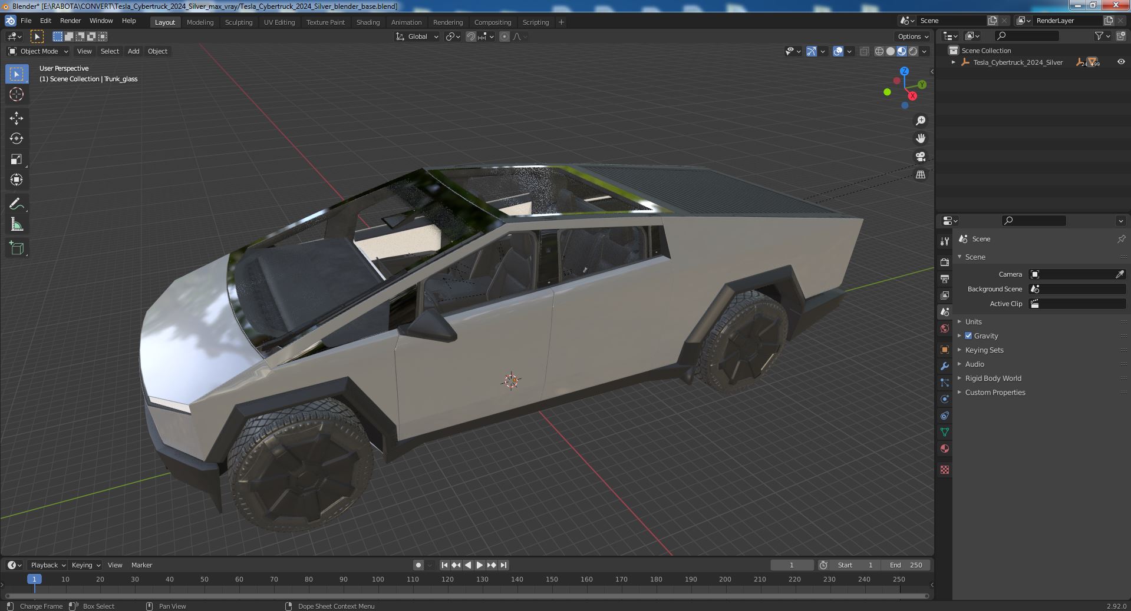The width and height of the screenshot is (1131, 611).
Task: Open the Object properties tab
Action: click(945, 350)
